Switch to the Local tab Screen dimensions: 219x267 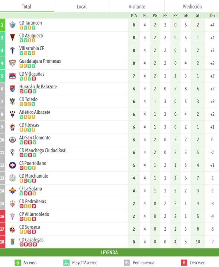click(x=82, y=6)
